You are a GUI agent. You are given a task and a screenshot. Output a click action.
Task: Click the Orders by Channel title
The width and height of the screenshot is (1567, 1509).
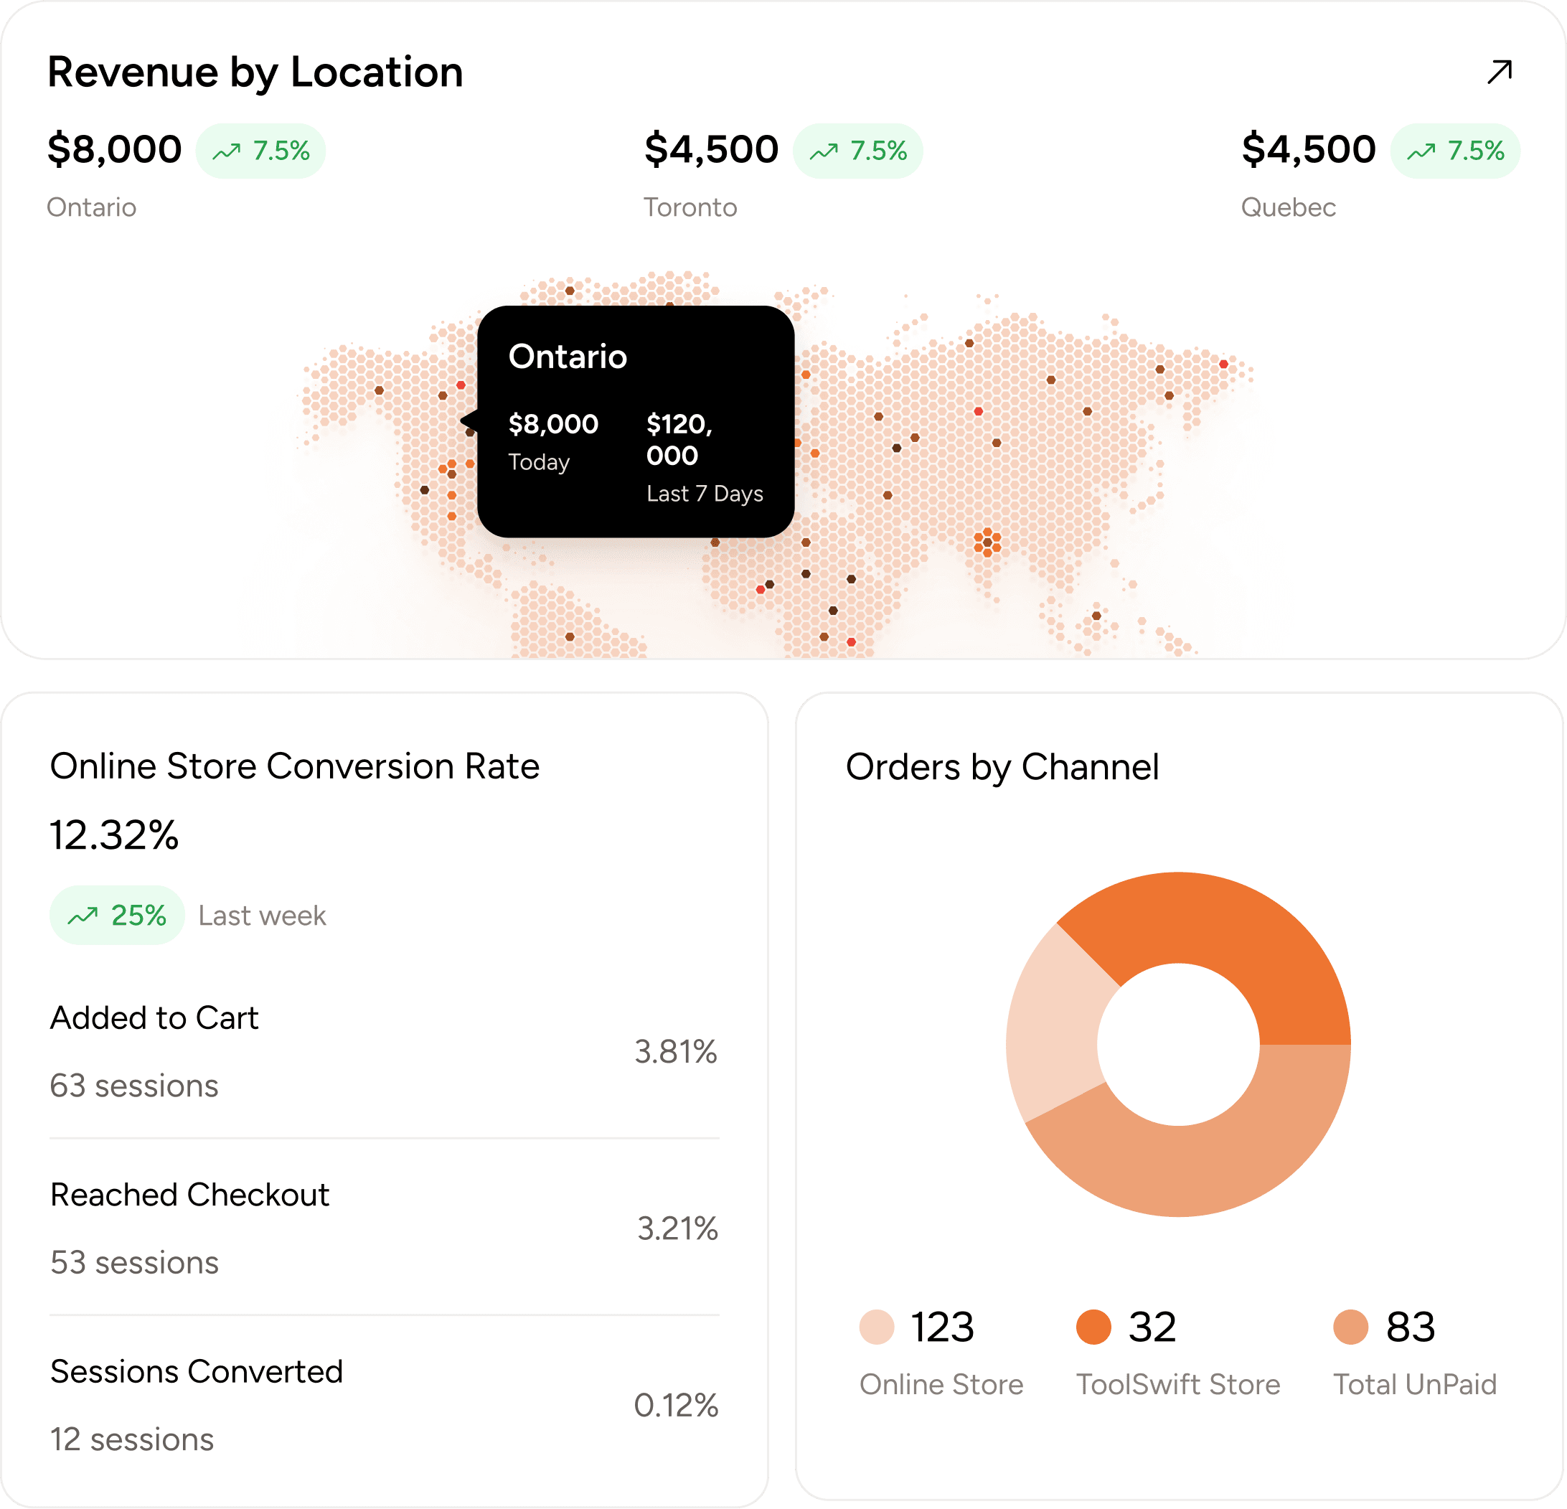click(1003, 766)
